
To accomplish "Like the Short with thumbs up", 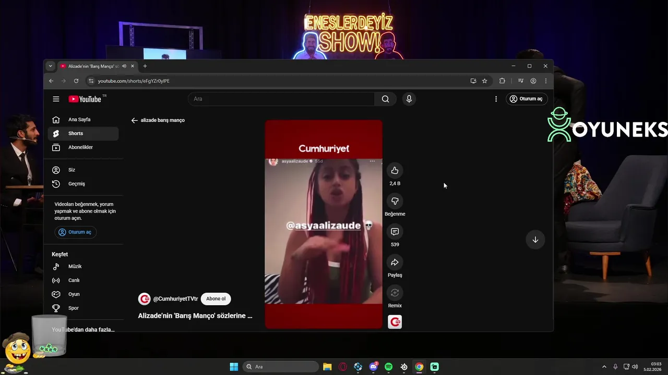I will click(x=395, y=170).
